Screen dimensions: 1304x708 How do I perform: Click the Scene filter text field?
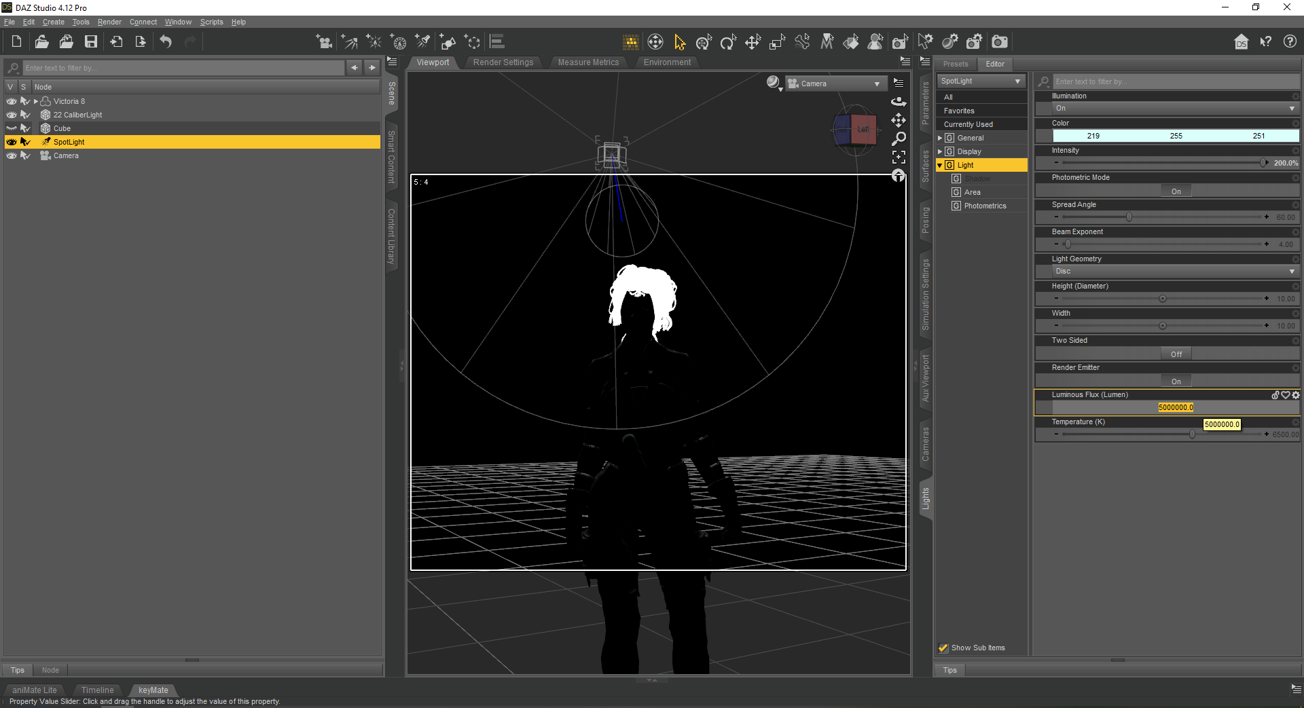click(x=183, y=68)
